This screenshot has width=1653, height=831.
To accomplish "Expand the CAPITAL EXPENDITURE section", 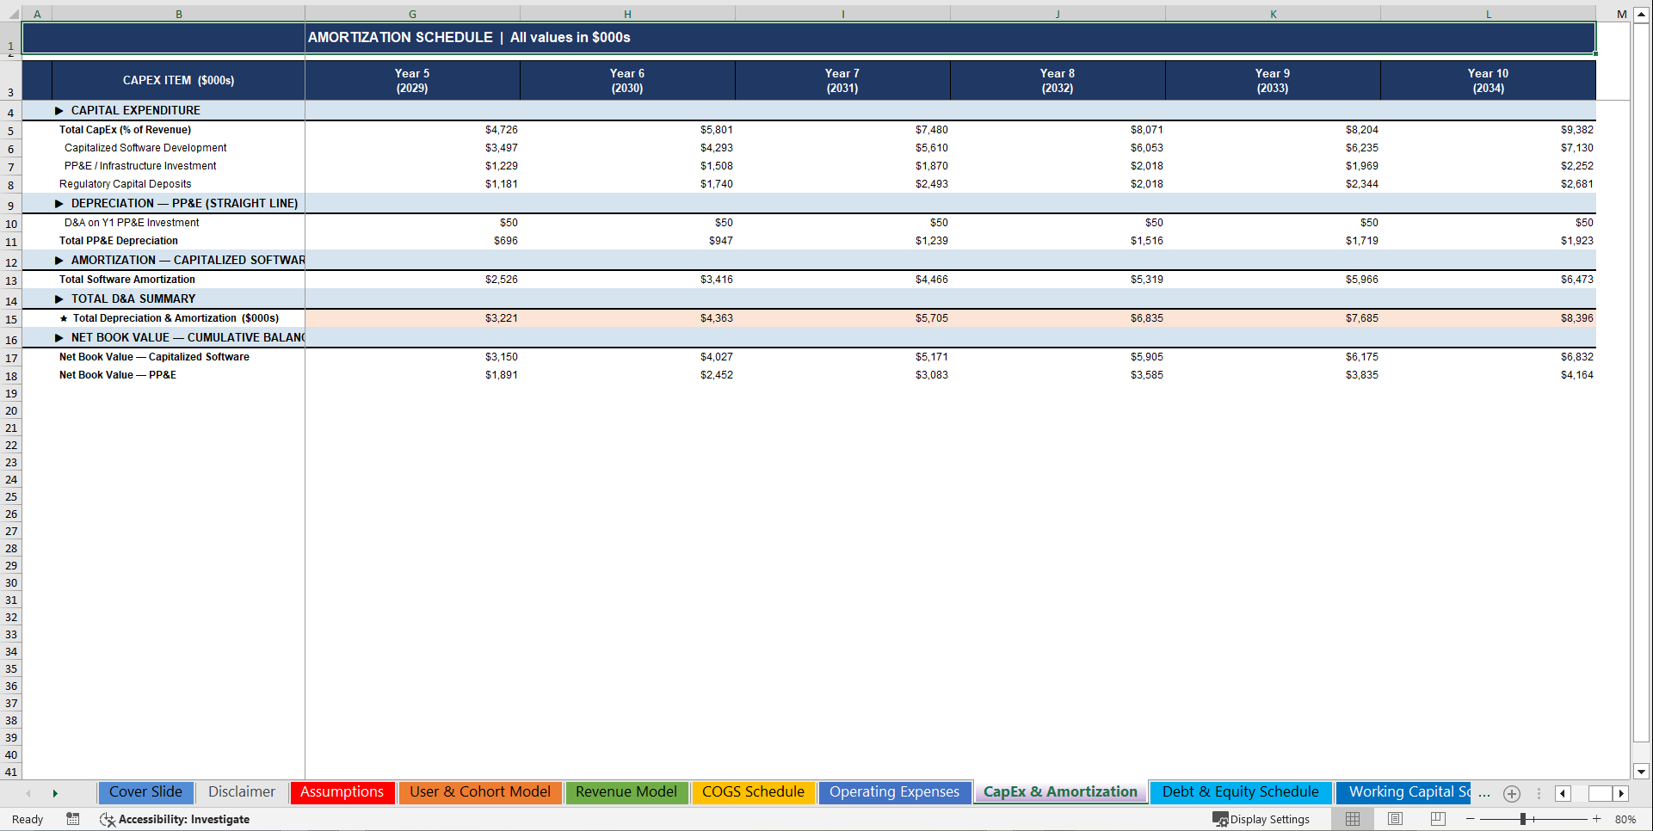I will click(59, 110).
